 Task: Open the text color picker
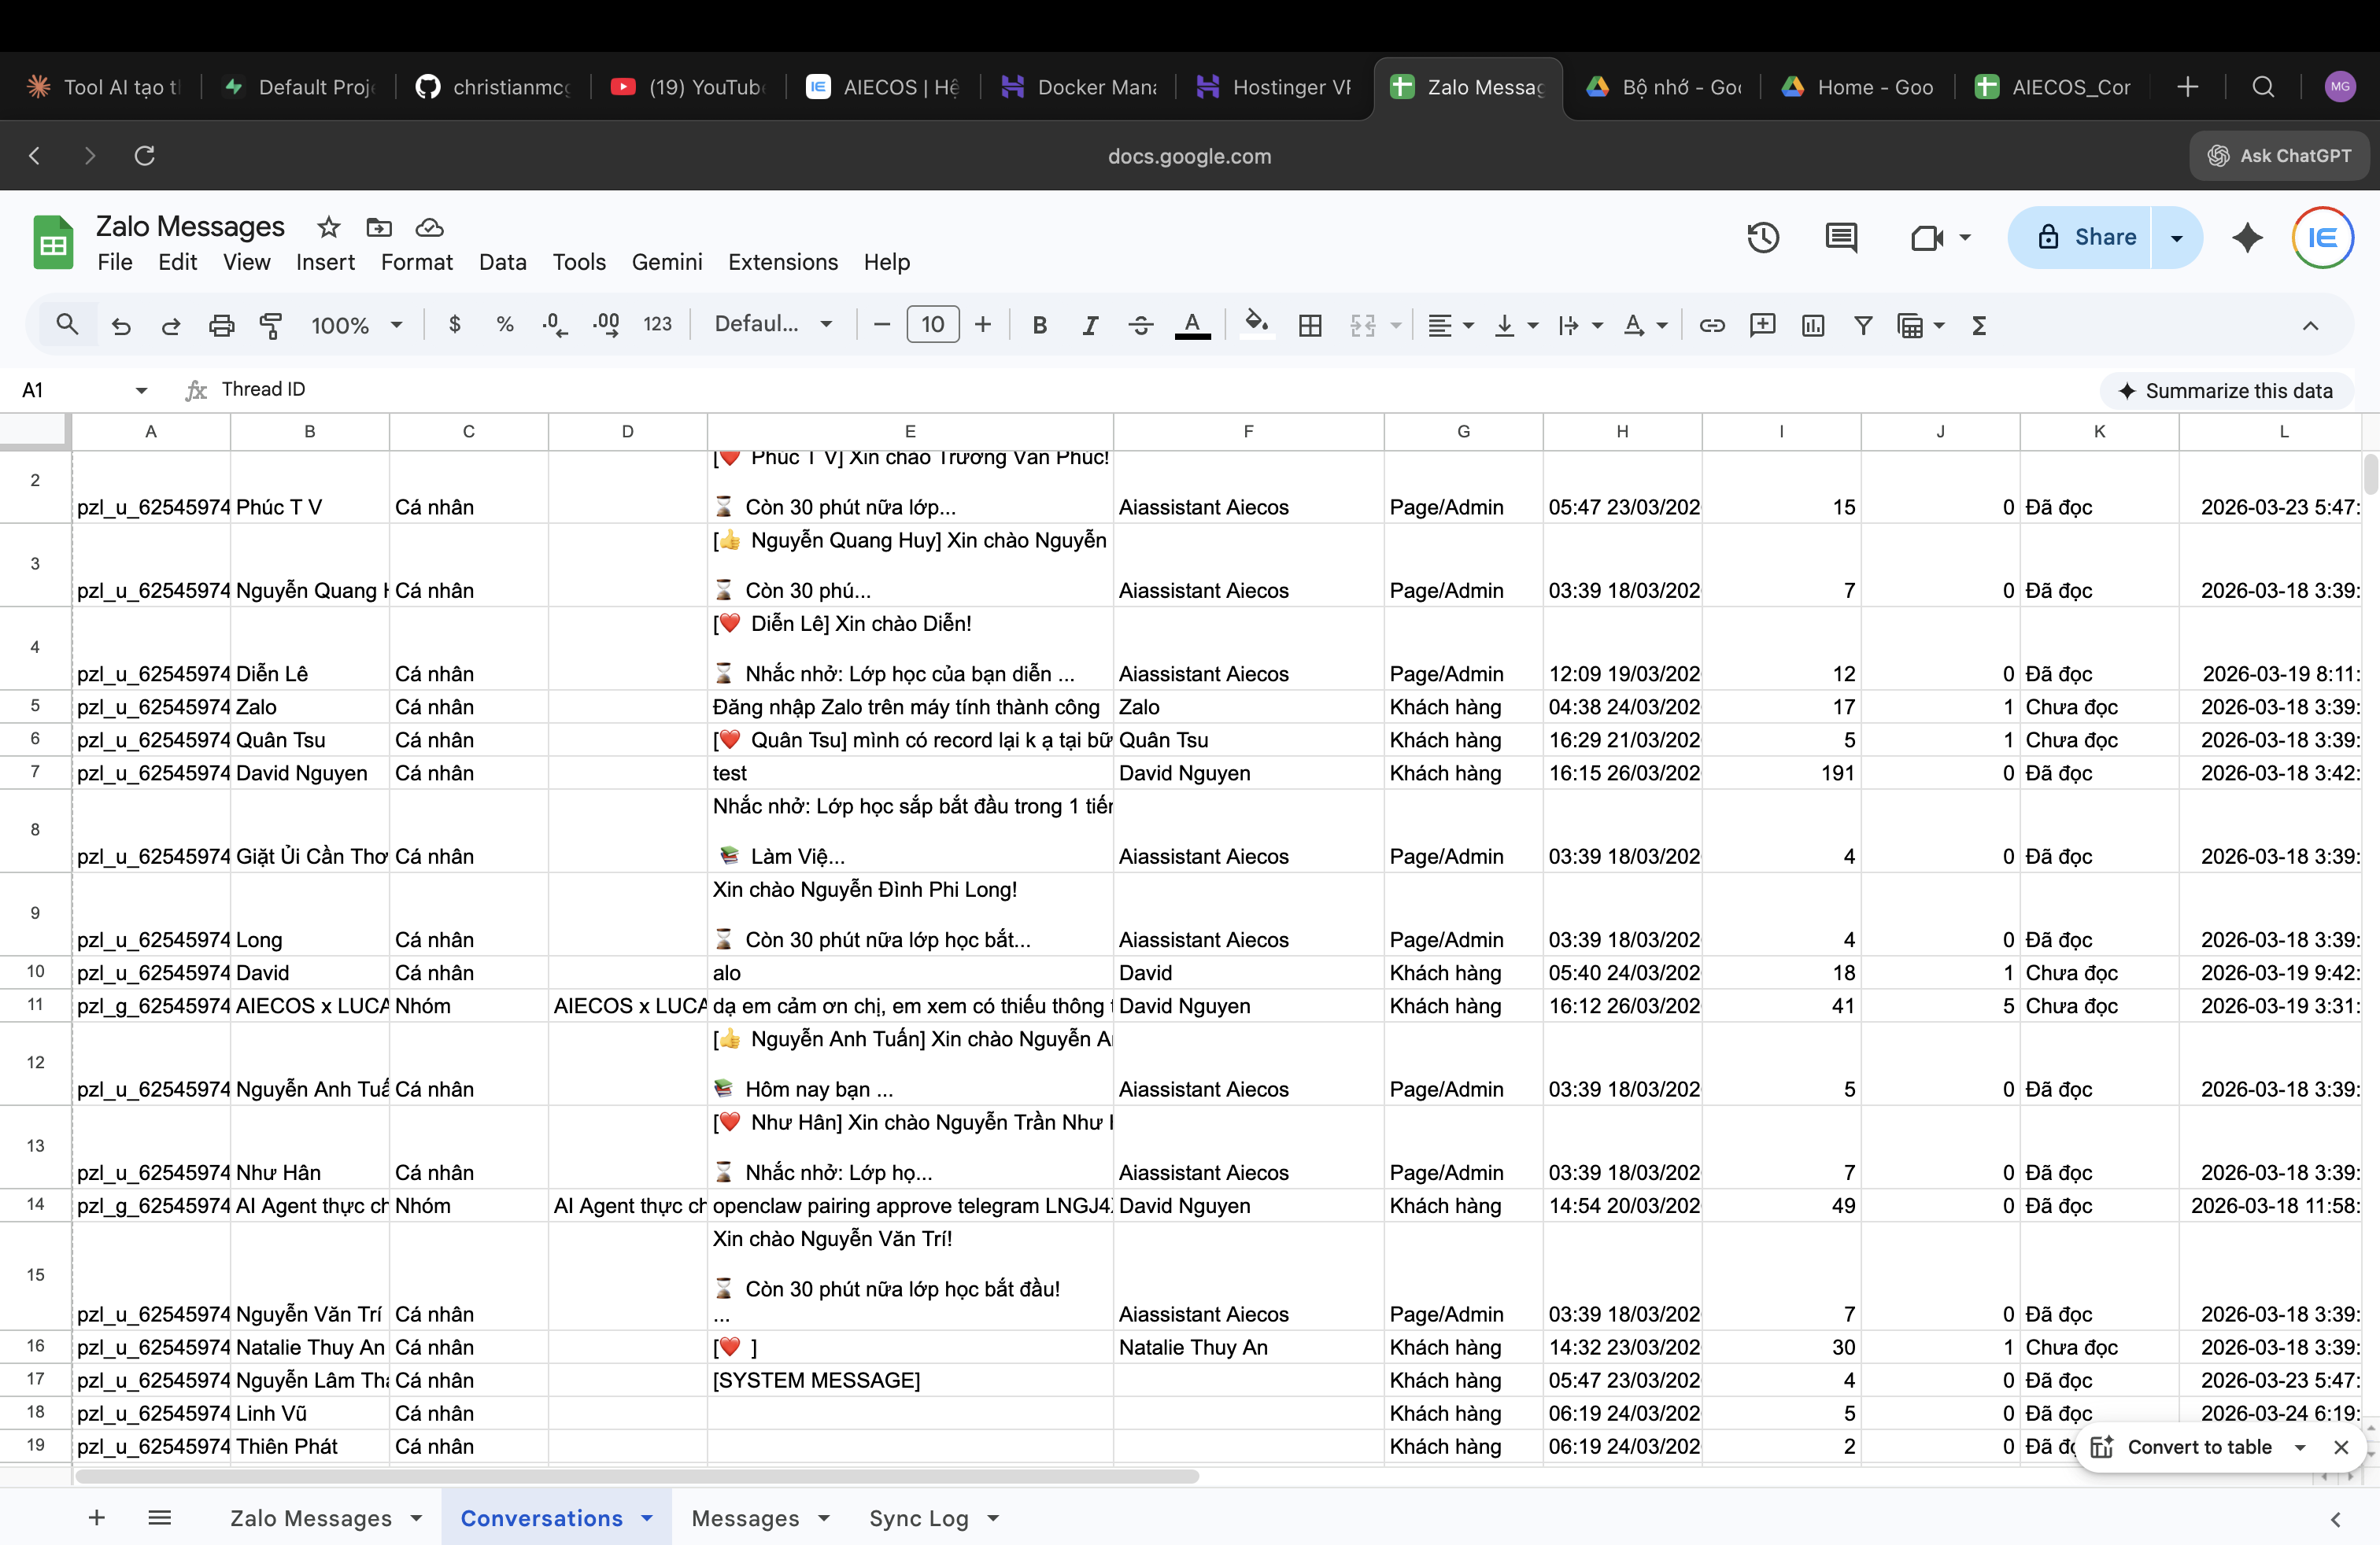[1192, 325]
